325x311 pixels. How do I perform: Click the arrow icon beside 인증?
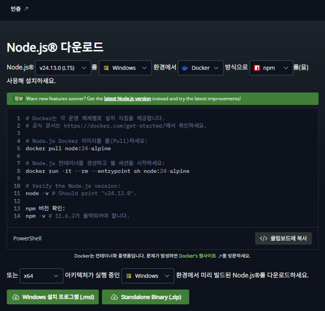[26, 9]
